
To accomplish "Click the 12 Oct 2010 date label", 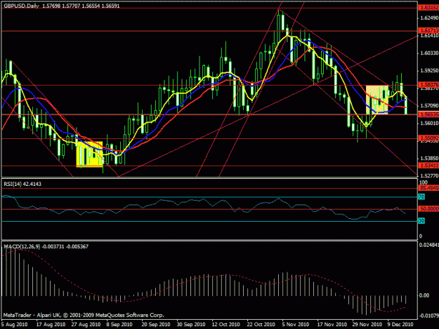I will coord(225,324).
